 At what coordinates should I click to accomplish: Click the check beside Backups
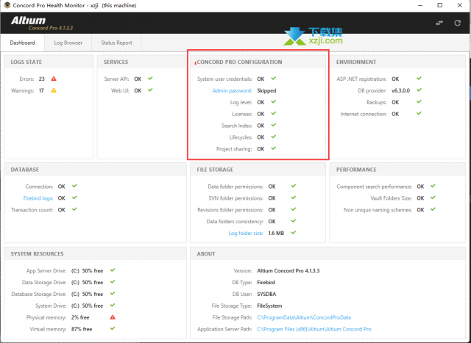419,101
